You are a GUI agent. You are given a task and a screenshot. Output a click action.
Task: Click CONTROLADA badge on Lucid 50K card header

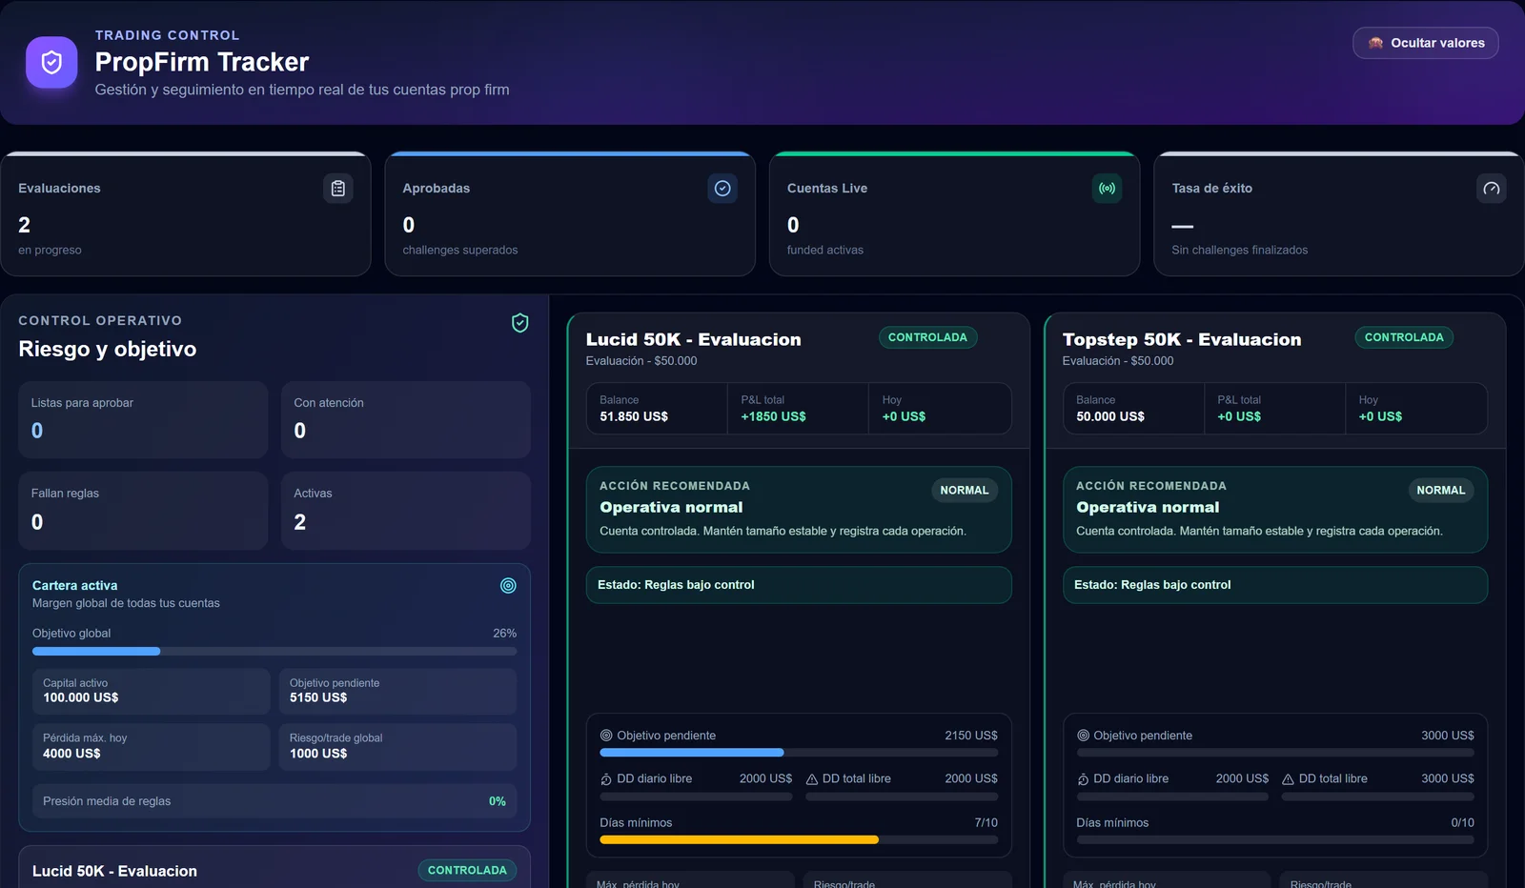point(927,337)
